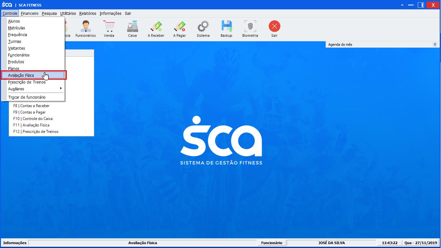The width and height of the screenshot is (441, 248).
Task: Select Planos menu entry
Action: [x=33, y=68]
